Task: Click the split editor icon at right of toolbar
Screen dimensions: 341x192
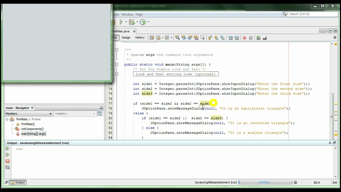Action: (x=335, y=38)
